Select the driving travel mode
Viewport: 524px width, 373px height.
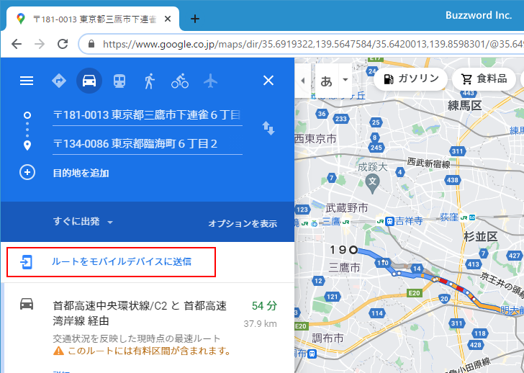point(89,81)
